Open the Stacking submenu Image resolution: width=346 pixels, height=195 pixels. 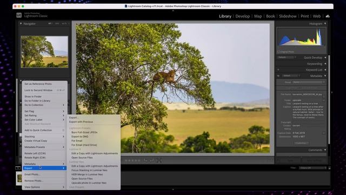pos(44,136)
